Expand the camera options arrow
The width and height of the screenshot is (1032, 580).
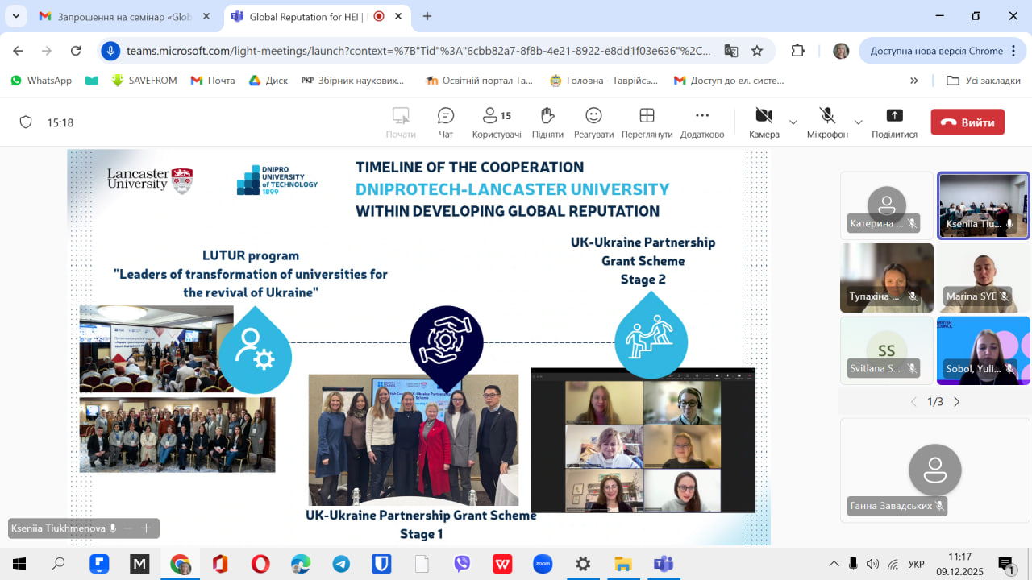(x=793, y=122)
